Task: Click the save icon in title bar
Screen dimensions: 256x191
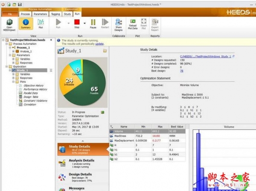Action: pyautogui.click(x=20, y=3)
